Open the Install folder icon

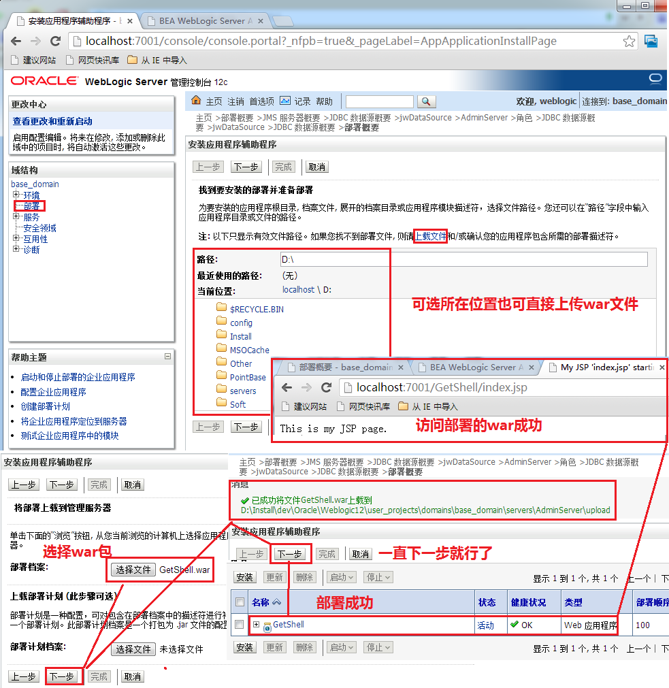click(x=222, y=334)
